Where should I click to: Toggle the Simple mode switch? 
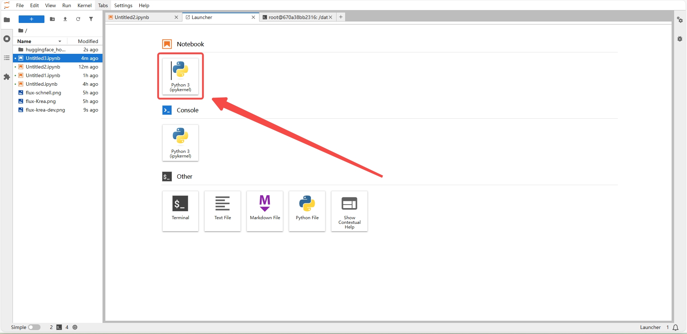[x=34, y=327]
